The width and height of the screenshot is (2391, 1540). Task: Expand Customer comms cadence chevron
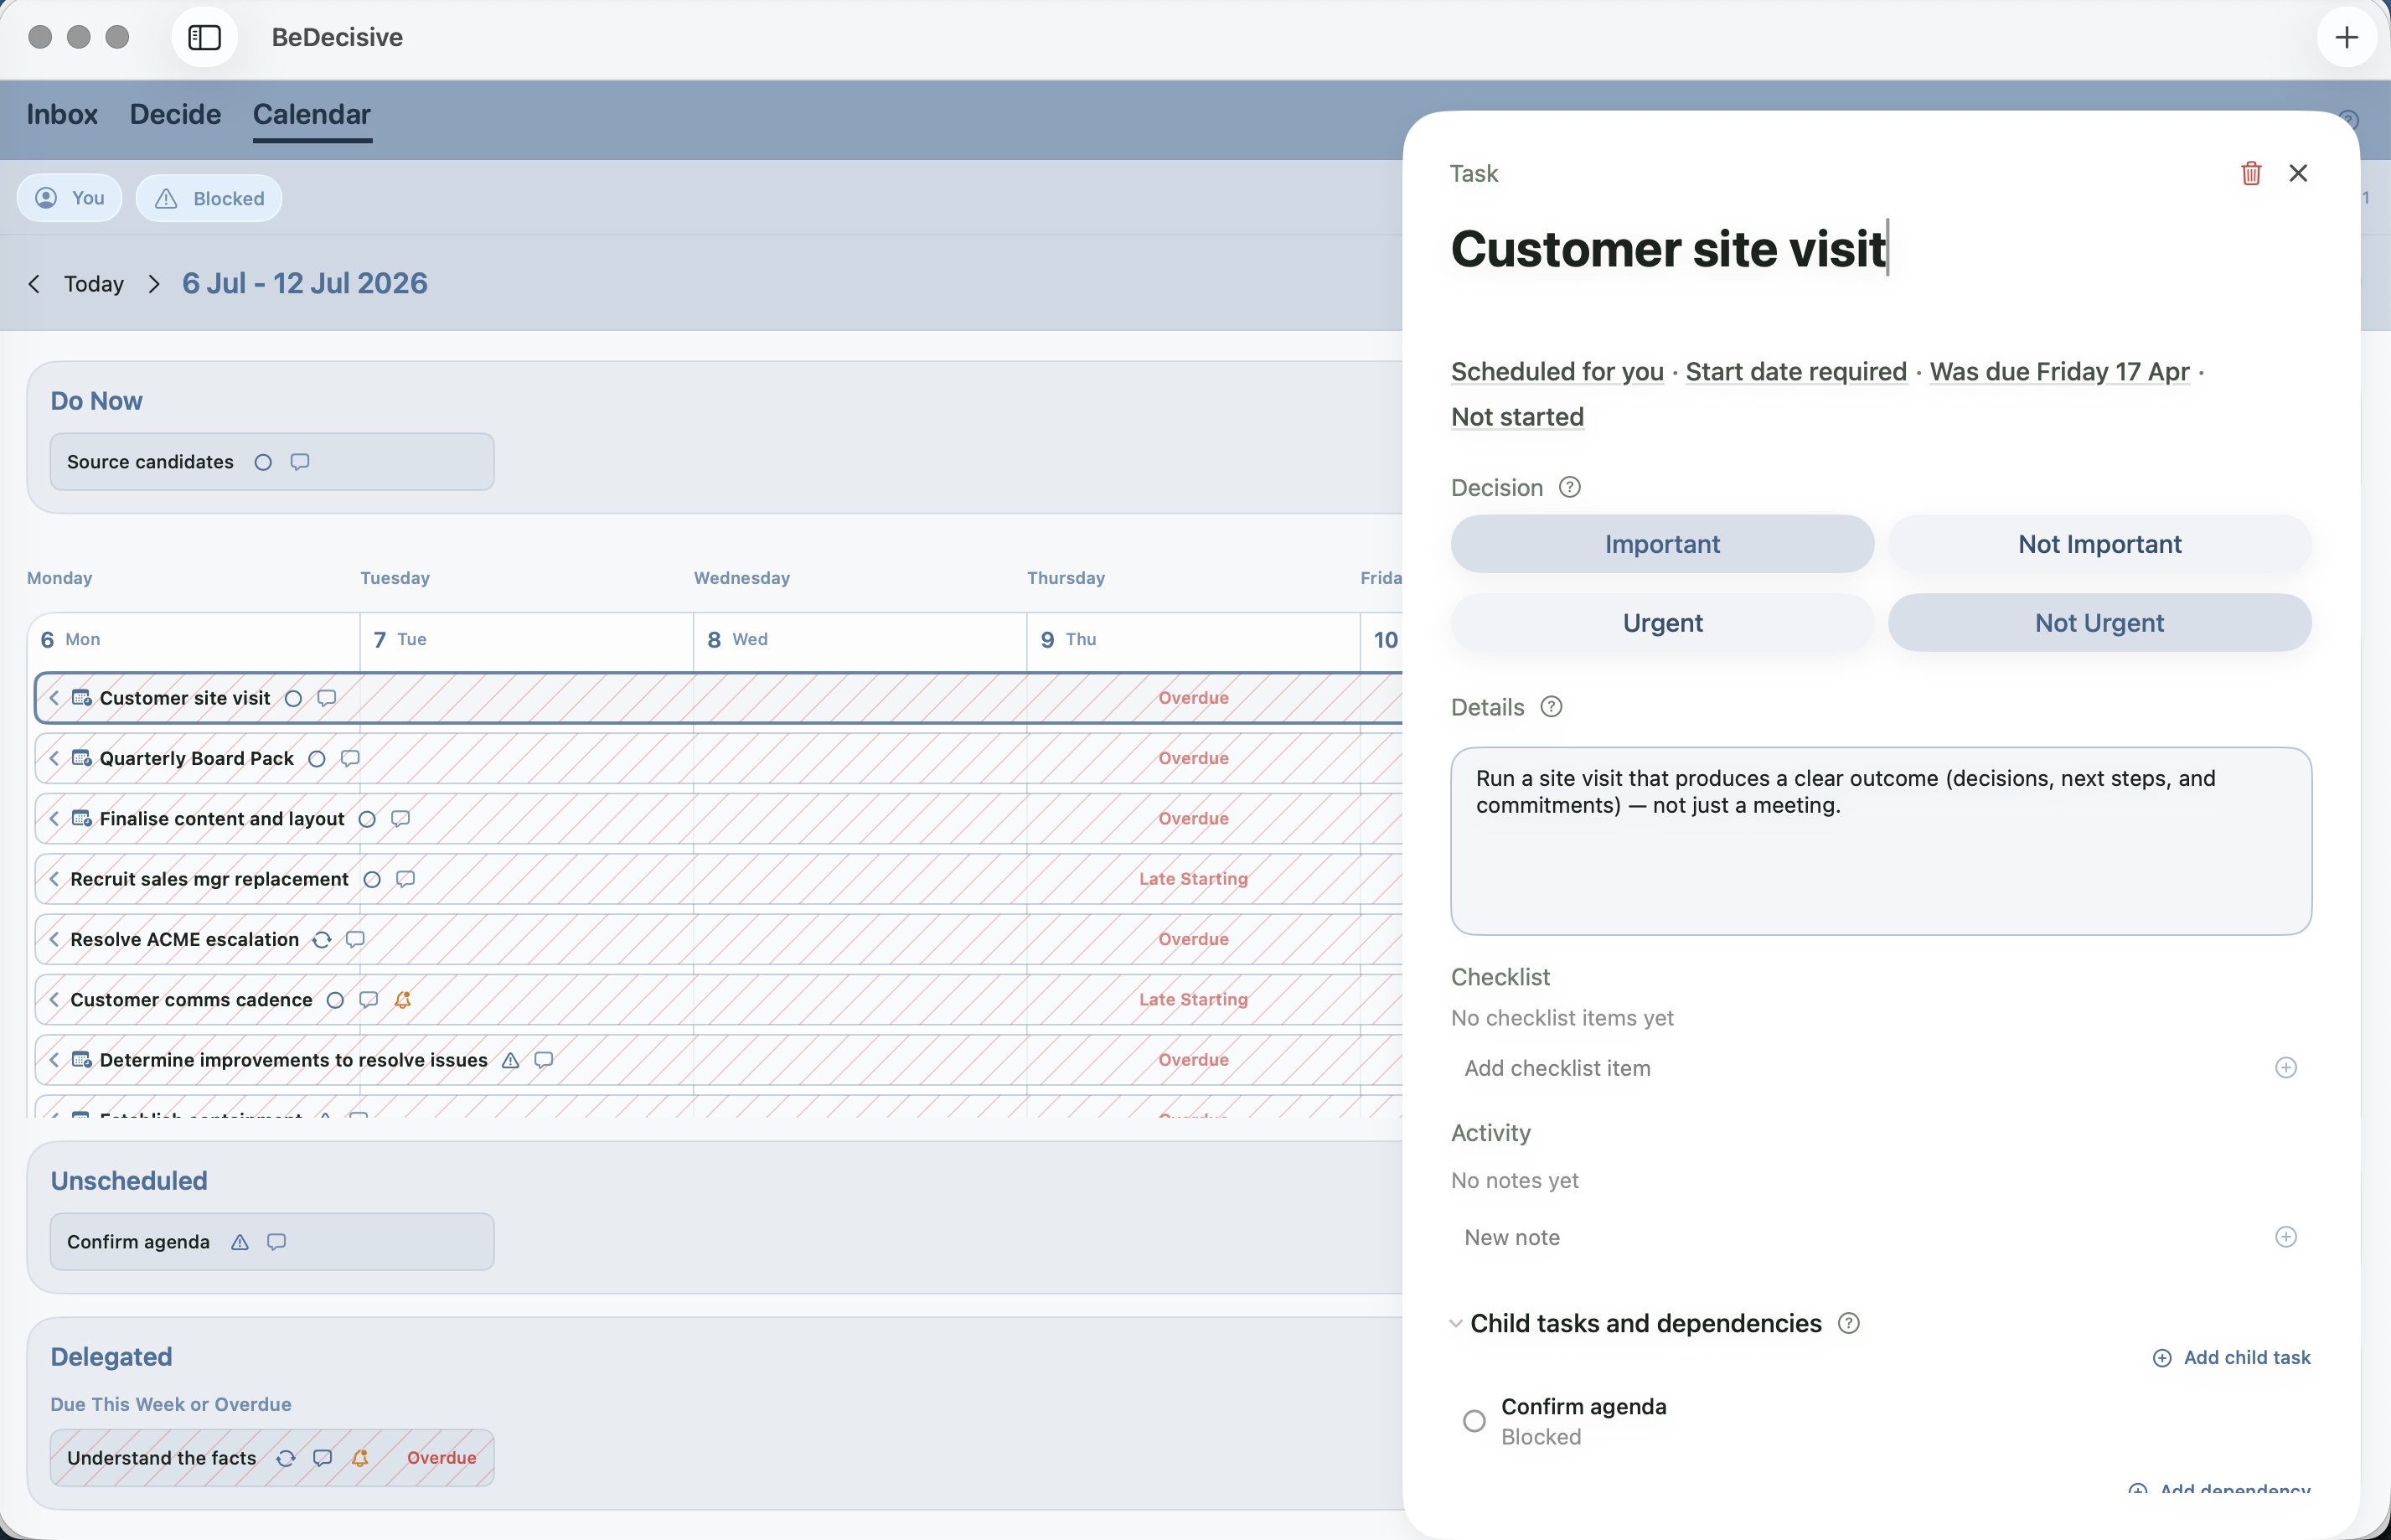54,1000
